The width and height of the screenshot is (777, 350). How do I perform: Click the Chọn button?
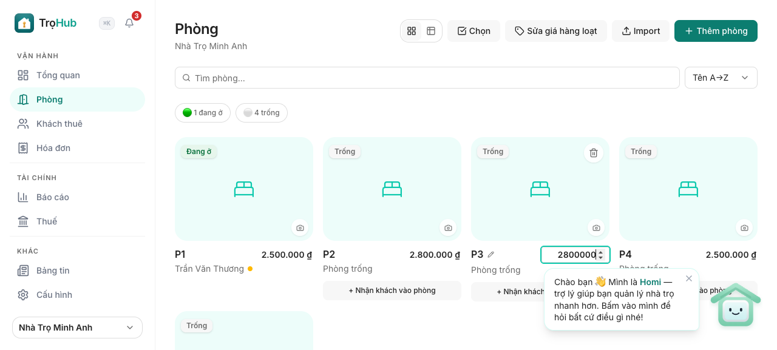click(473, 31)
